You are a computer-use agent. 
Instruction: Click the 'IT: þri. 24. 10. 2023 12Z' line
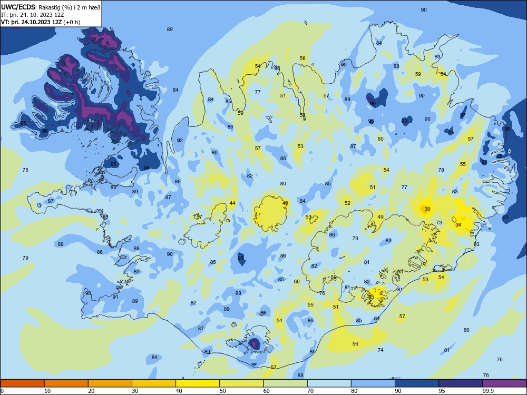pos(33,15)
